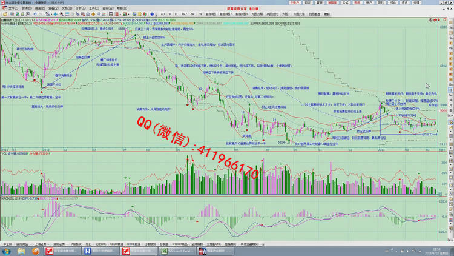
Task: Click the AU contract shortcut
Action: (x=163, y=14)
